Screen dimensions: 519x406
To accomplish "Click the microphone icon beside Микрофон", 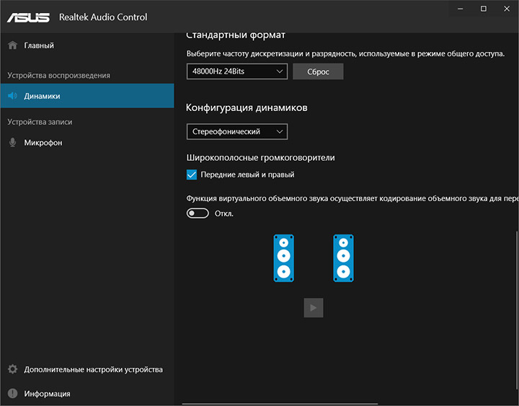I will click(x=12, y=143).
